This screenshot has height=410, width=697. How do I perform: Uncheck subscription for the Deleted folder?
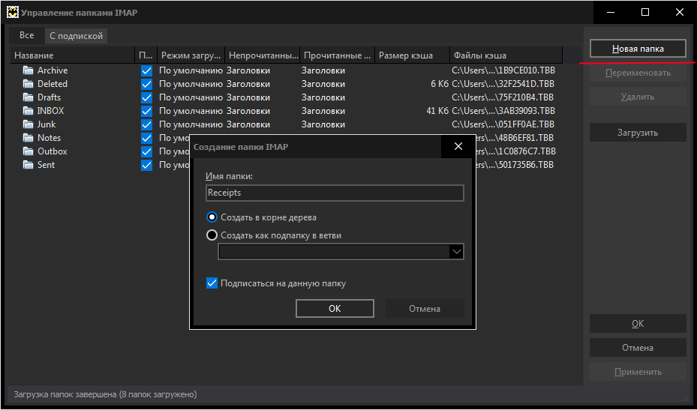[x=146, y=85]
